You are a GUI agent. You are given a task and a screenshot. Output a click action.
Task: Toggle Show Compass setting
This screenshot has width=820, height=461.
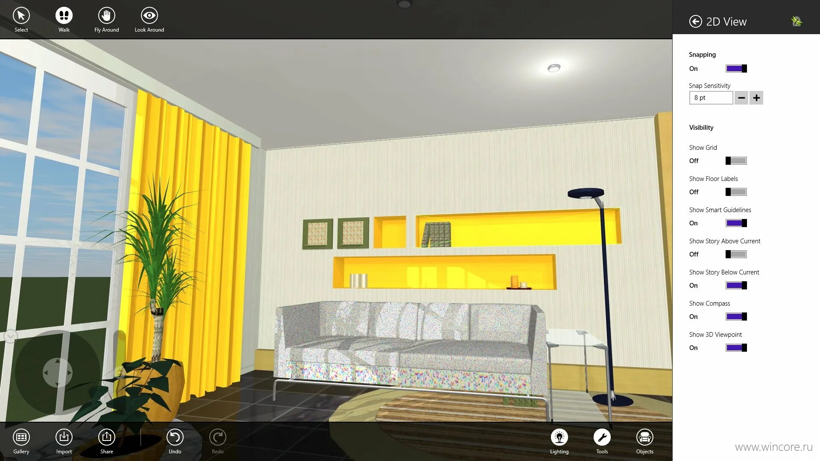click(735, 316)
